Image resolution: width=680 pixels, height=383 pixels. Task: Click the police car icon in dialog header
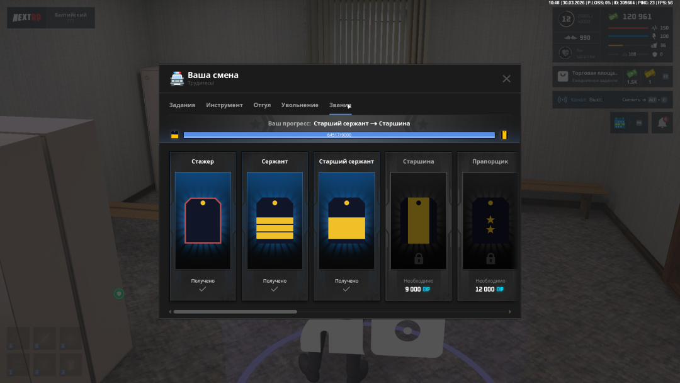tap(177, 79)
